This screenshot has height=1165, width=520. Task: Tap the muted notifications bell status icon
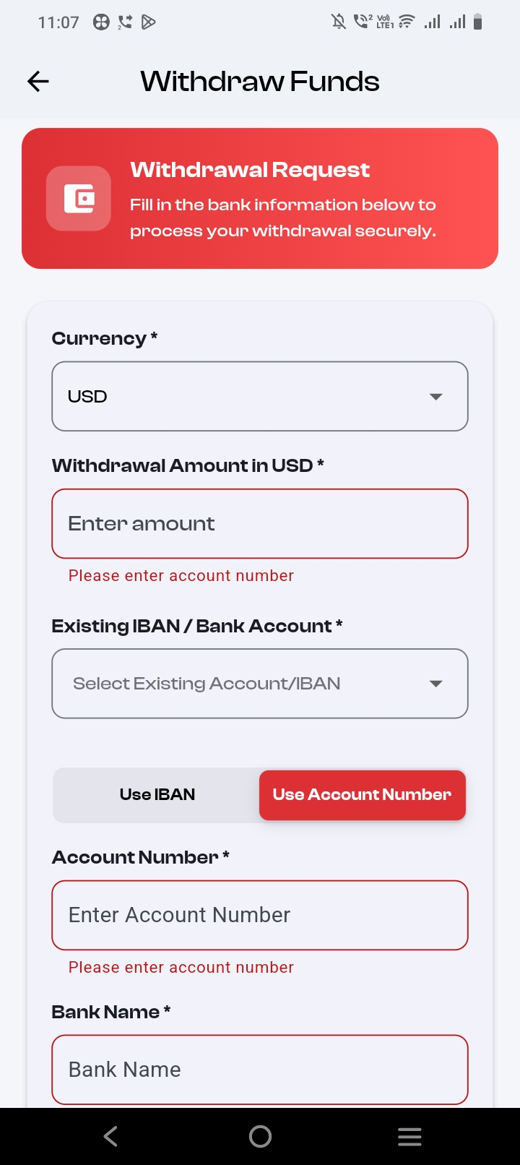pyautogui.click(x=338, y=22)
